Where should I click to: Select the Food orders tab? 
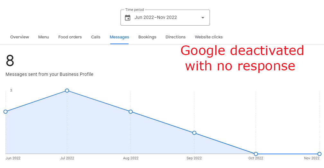70,37
